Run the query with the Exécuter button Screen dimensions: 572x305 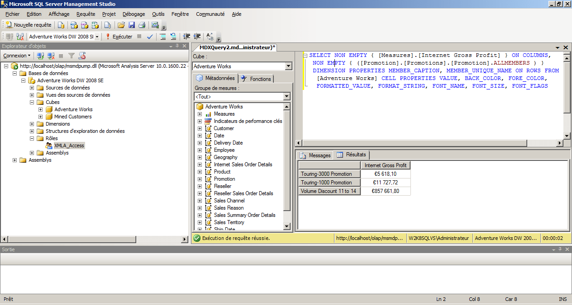click(x=119, y=37)
